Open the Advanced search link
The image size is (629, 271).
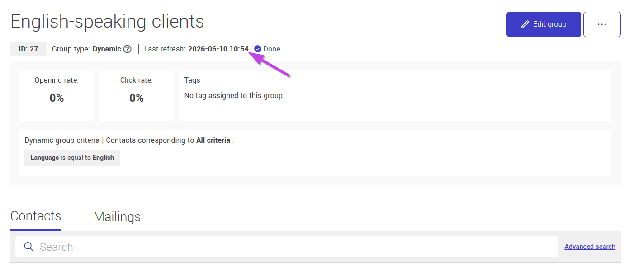coord(590,247)
